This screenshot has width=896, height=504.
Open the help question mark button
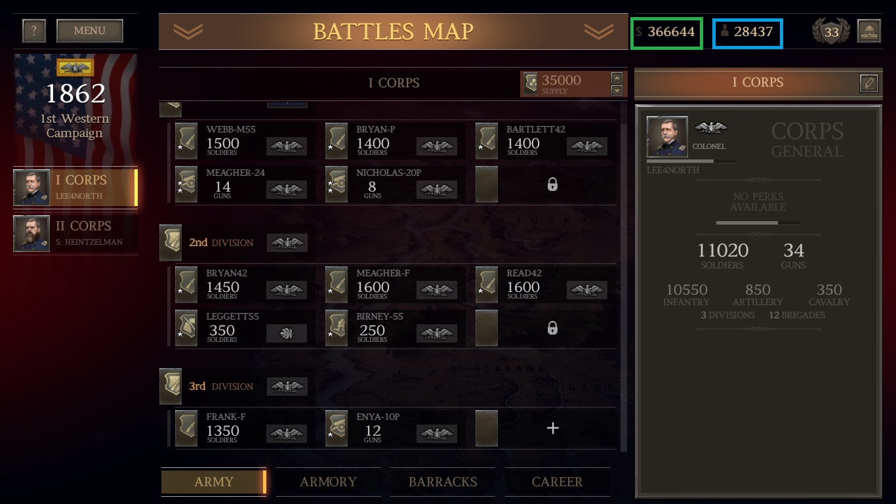34,30
